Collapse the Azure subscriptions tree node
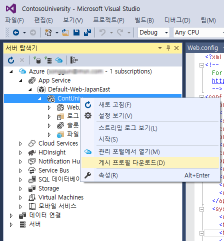 coord(11,71)
